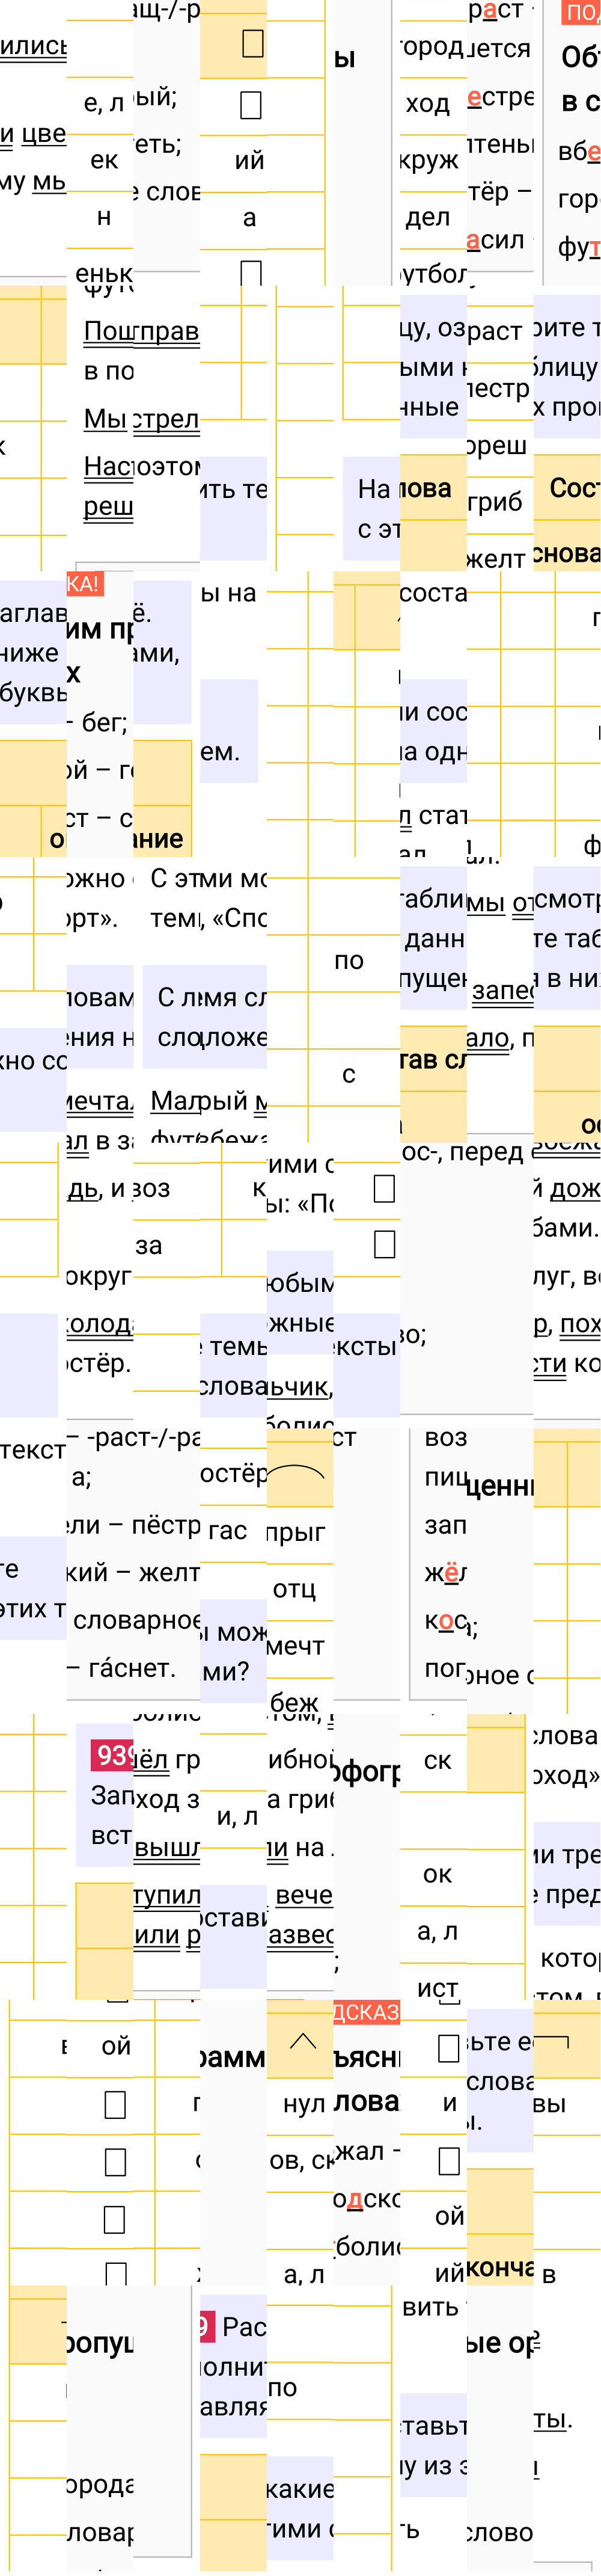Click the up chevron in the yellow cell
This screenshot has width=601, height=2576.
(302, 2041)
